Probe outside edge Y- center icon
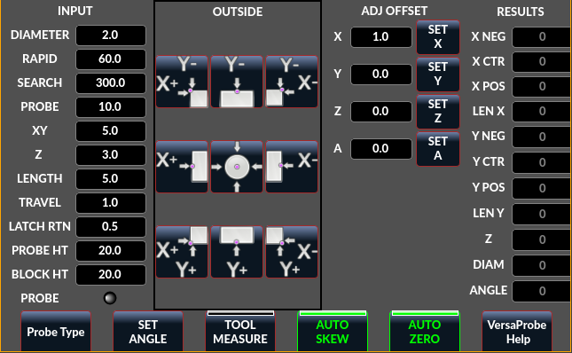The height and width of the screenshot is (353, 572). (x=237, y=82)
